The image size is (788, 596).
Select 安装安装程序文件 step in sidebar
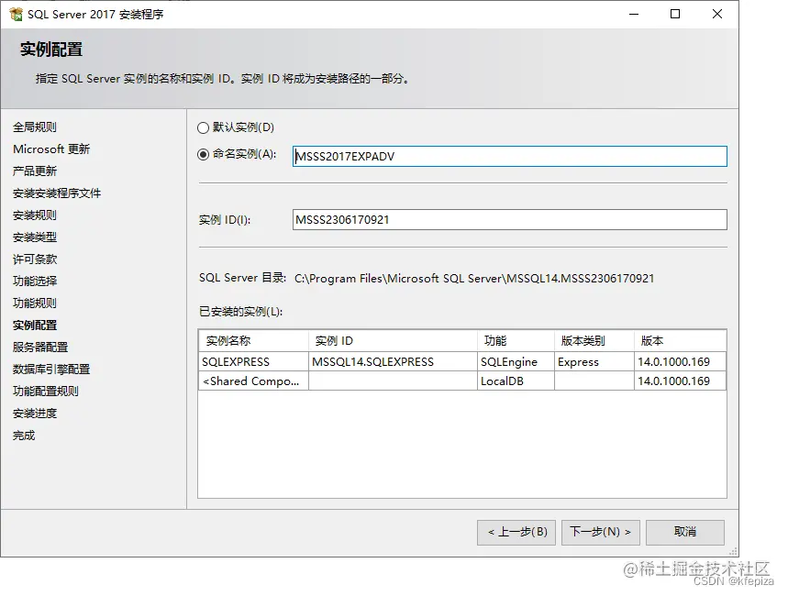point(57,193)
